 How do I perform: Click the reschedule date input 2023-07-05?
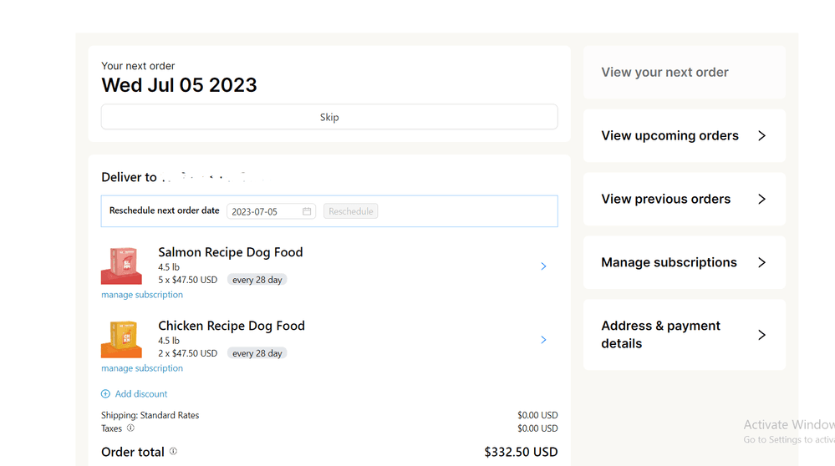tap(271, 211)
